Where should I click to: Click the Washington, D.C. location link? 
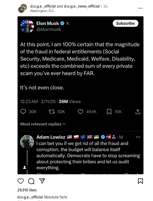pos(42,11)
